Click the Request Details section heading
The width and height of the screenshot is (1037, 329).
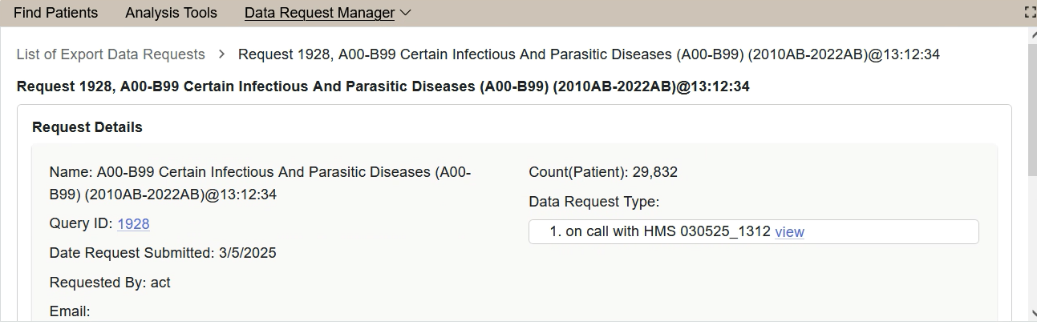coord(87,127)
